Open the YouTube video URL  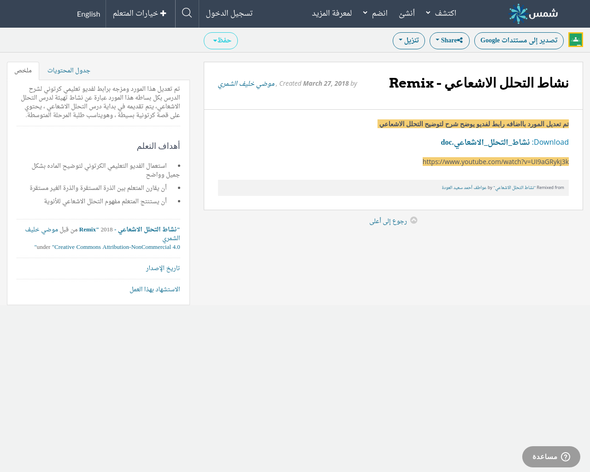pyautogui.click(x=496, y=161)
